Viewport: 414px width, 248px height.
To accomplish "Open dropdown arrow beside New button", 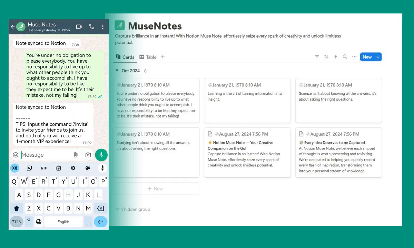I will point(378,57).
